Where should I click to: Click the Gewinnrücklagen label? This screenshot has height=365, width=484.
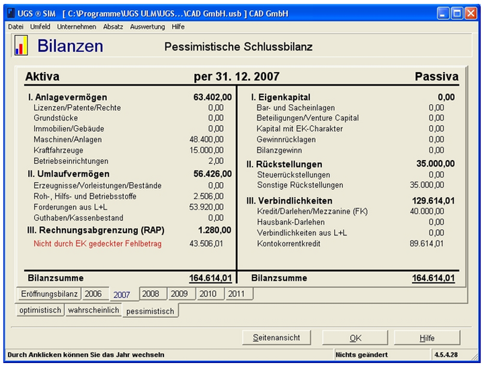(286, 139)
